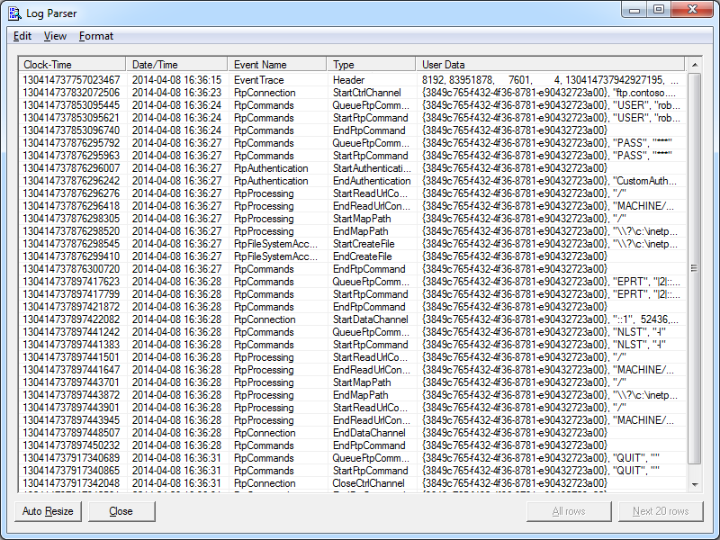Maximize the Log Parser window
The height and width of the screenshot is (540, 720).
659,10
